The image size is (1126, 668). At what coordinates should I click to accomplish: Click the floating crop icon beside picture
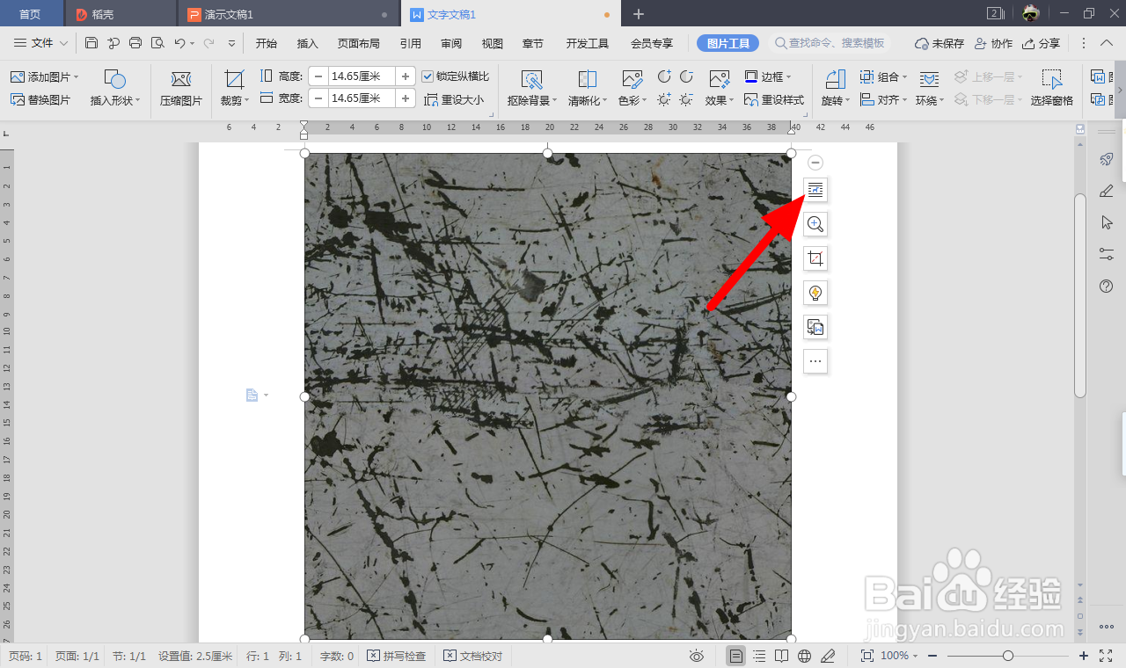point(815,258)
